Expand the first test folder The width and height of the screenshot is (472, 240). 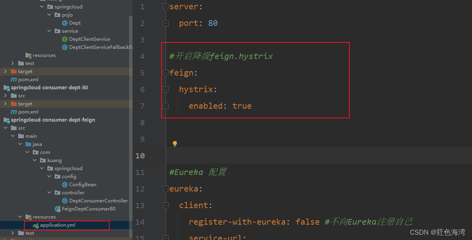(x=13, y=63)
